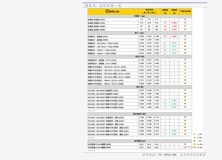222x160 pixels.
Task: Select the regional modules '(W)' section header above 0.185 row
Action: point(139,114)
